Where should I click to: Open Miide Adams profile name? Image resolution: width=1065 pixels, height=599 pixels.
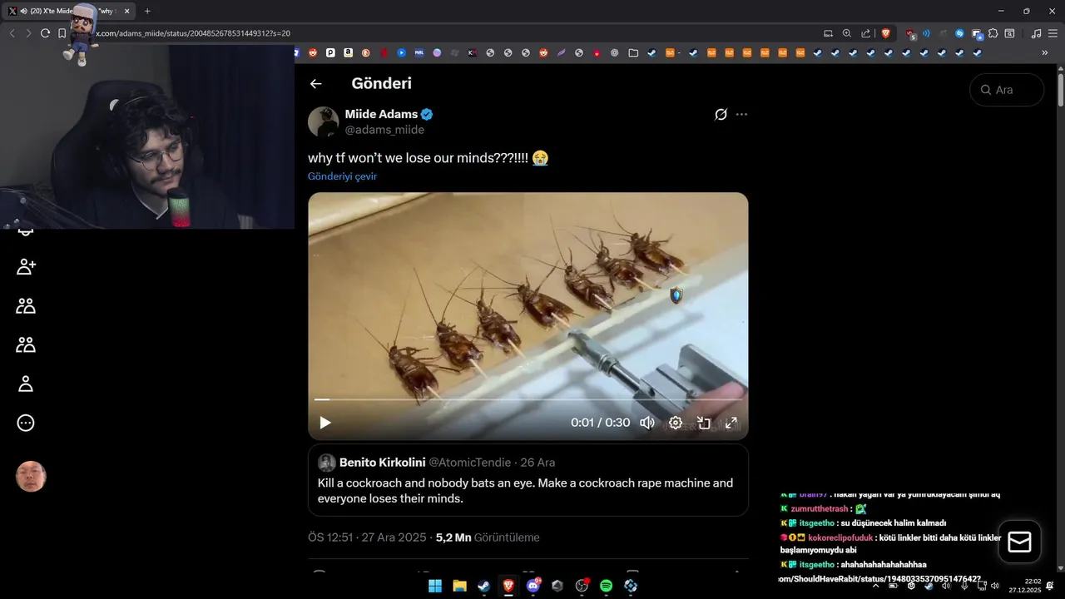tap(381, 114)
